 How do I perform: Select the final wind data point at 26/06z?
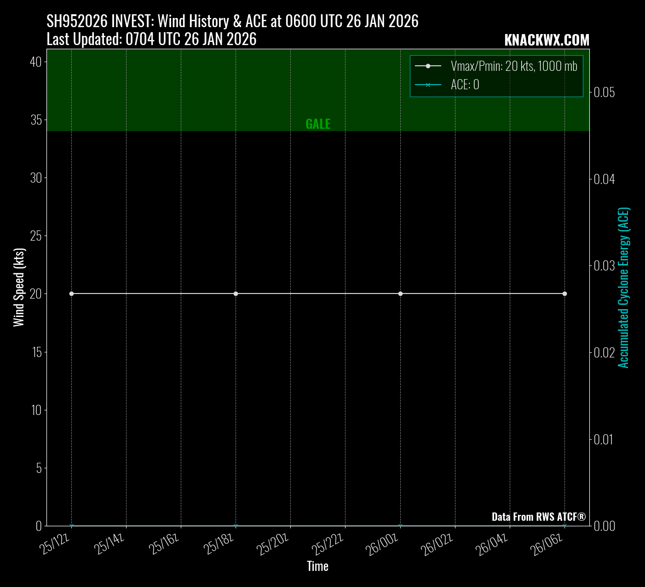tap(564, 293)
